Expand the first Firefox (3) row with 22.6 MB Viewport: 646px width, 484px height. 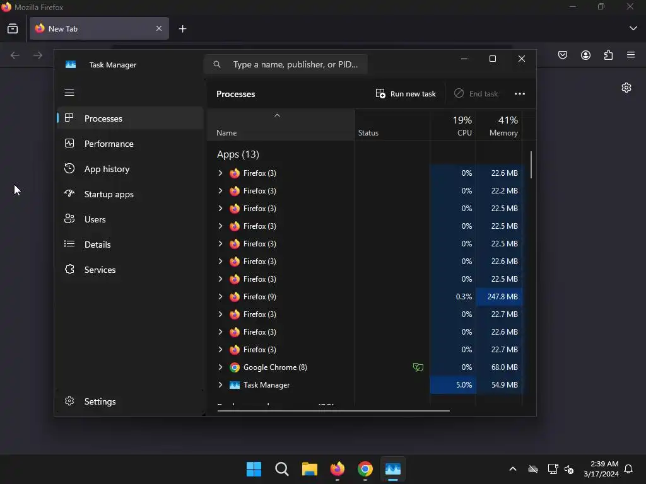220,173
